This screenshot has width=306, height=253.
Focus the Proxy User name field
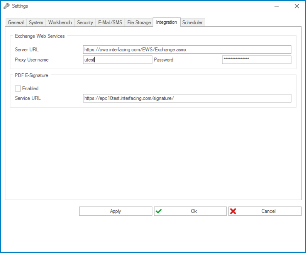(x=117, y=60)
